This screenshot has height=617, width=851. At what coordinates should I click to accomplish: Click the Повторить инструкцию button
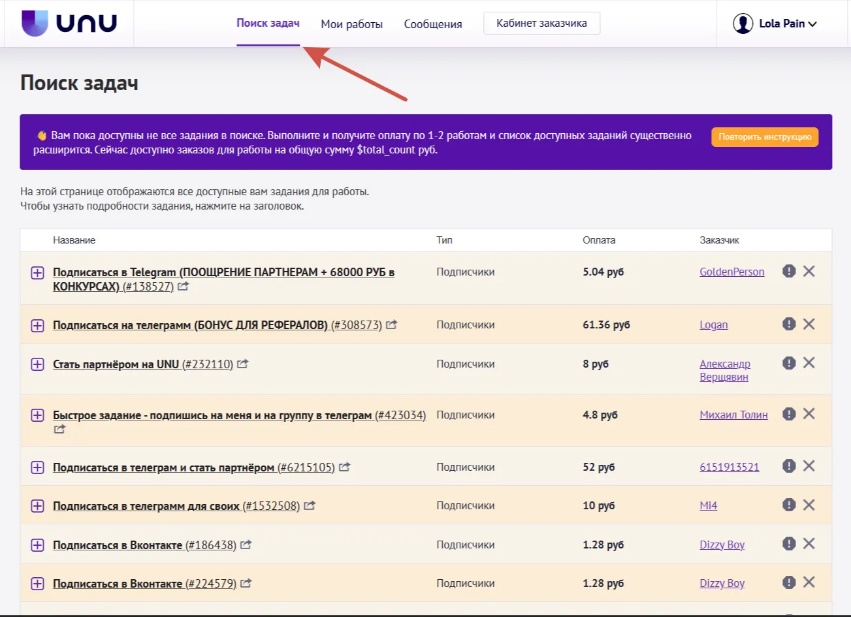point(765,137)
